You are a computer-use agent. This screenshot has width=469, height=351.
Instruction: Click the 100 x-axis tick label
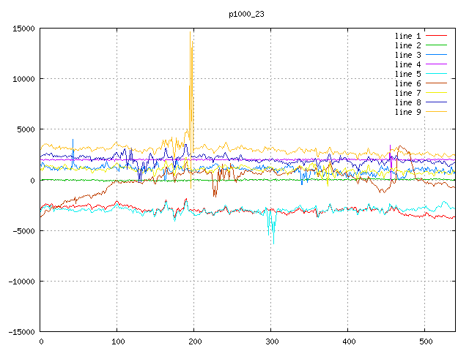click(117, 341)
